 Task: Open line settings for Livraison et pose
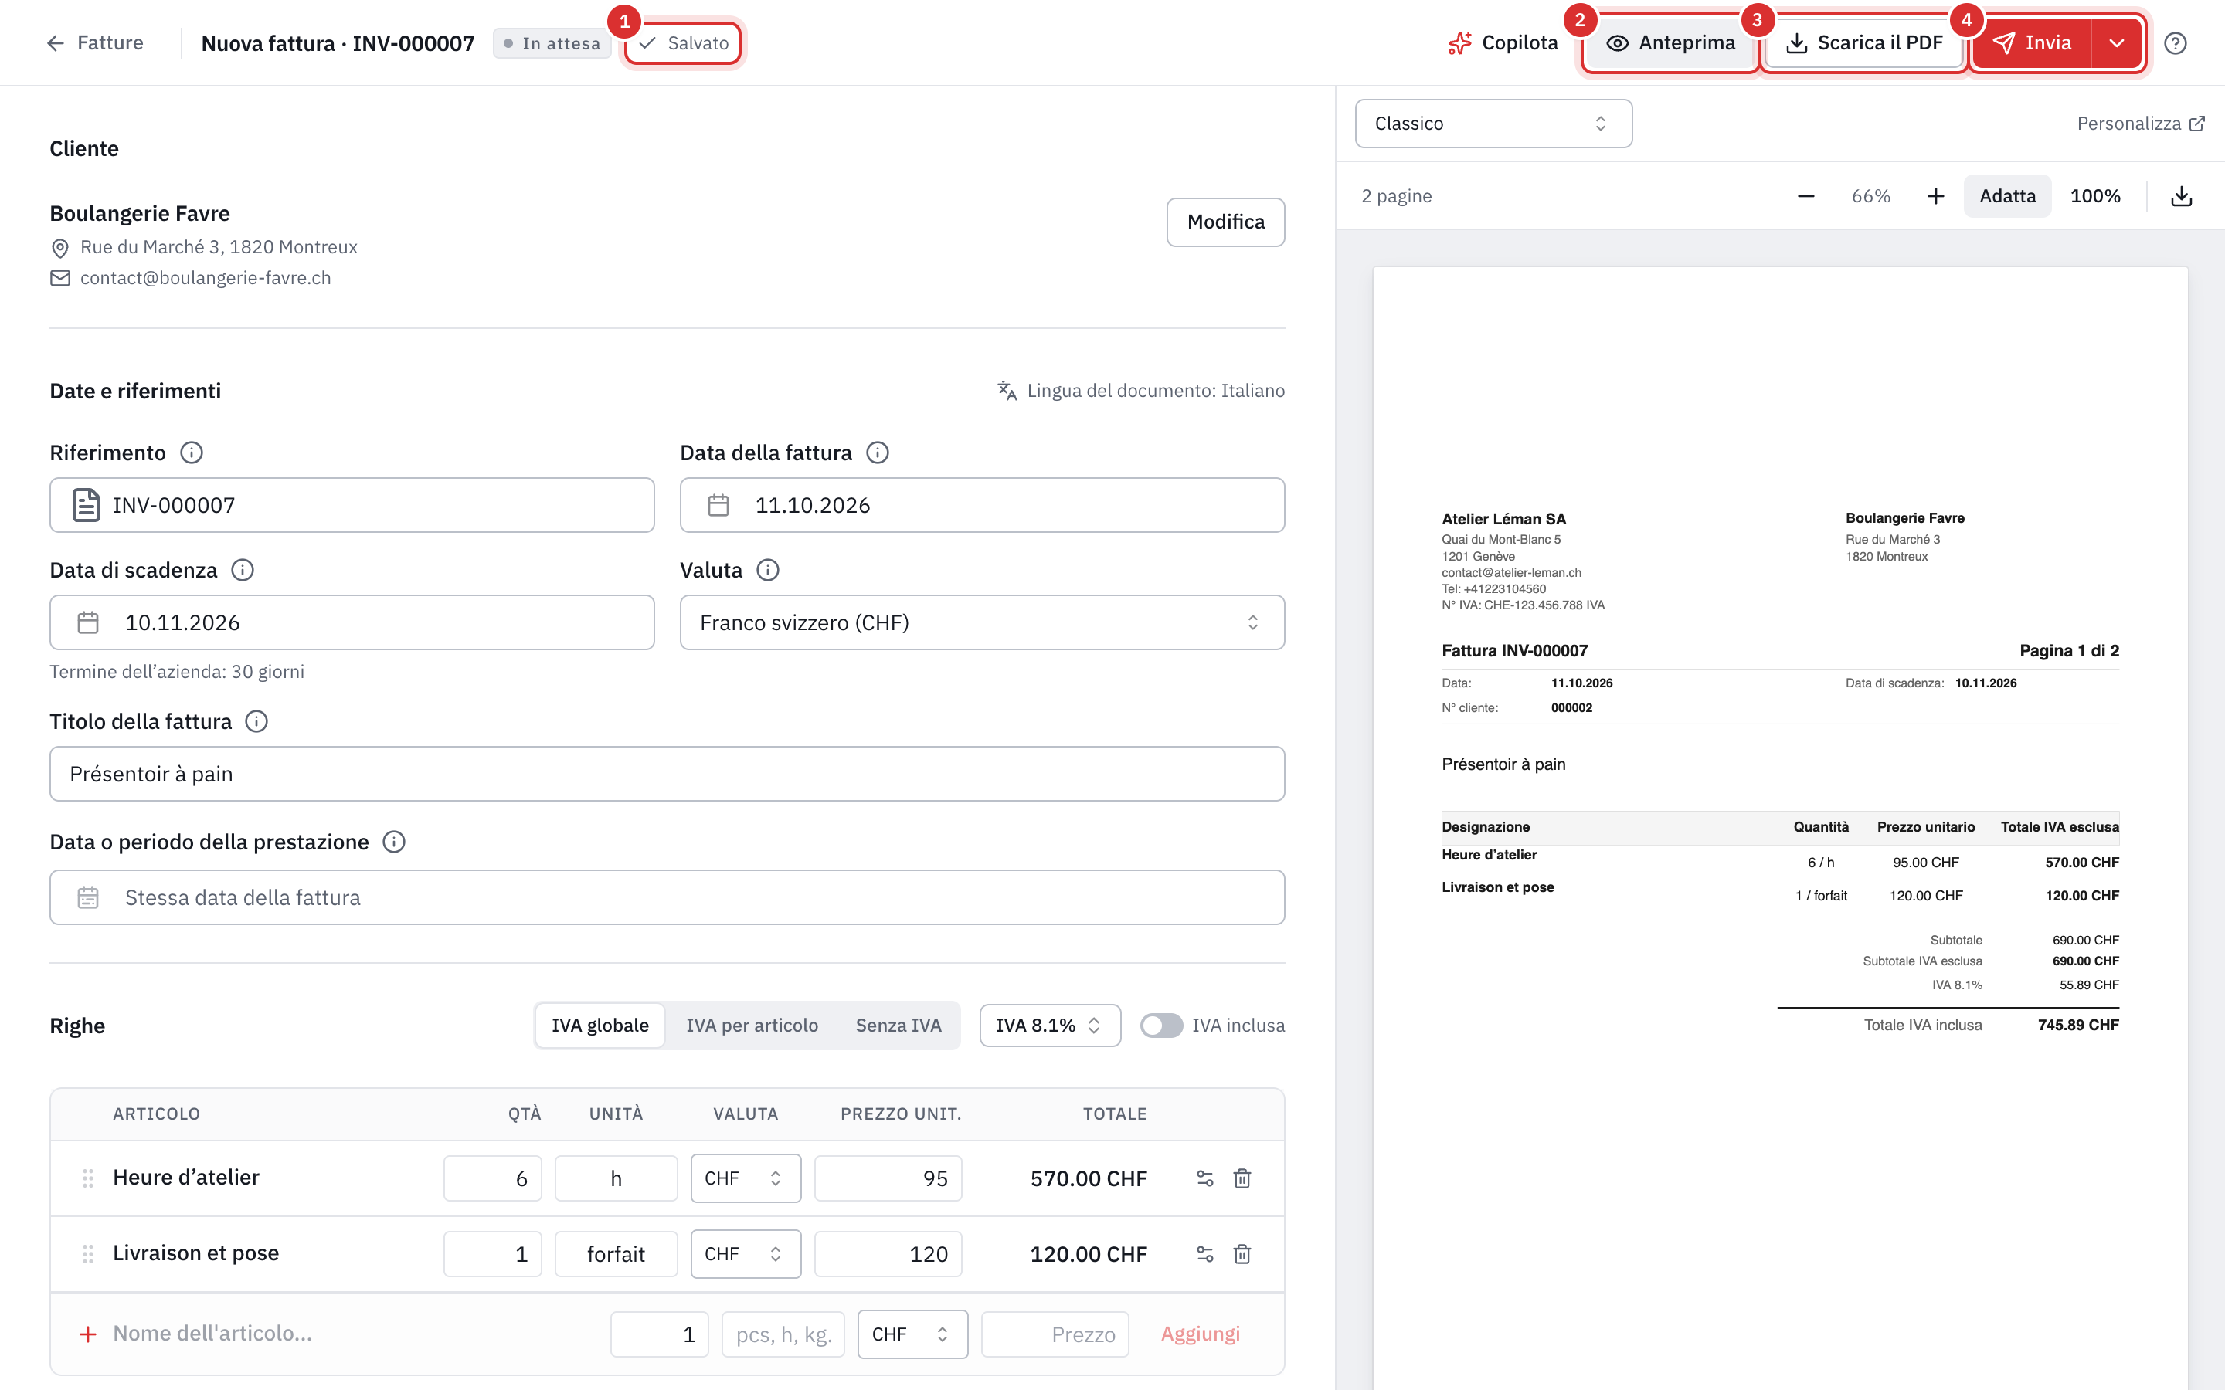[x=1204, y=1254]
